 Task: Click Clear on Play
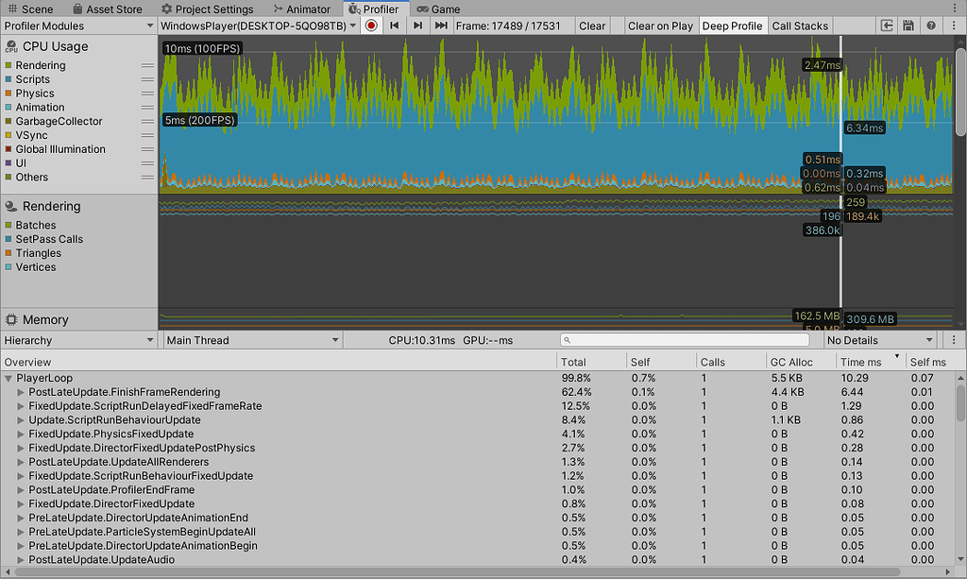(x=660, y=26)
